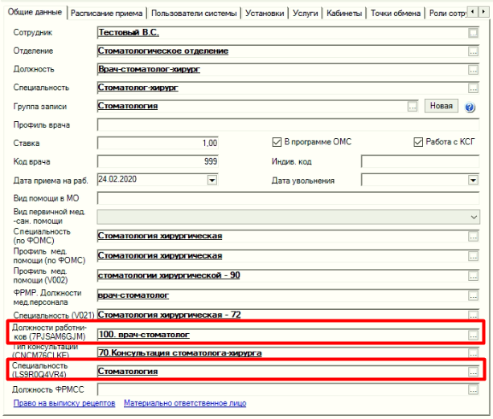Open ellipsis for Специальность (по ФОМС) field

tap(473, 237)
